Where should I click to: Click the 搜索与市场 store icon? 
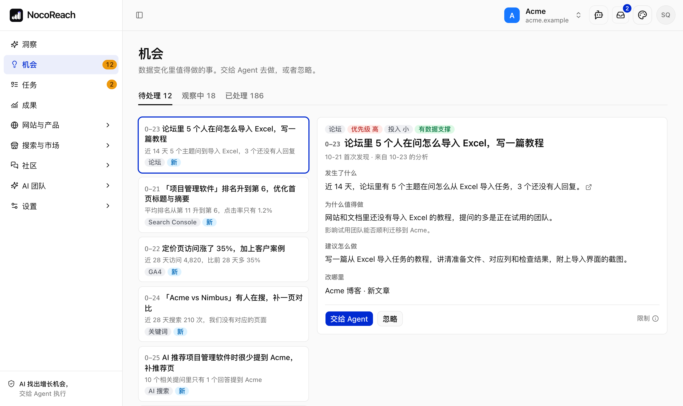[x=14, y=145]
